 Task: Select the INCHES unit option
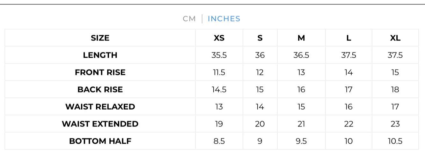pyautogui.click(x=224, y=19)
